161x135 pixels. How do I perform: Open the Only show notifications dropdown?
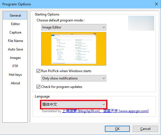[74, 78]
